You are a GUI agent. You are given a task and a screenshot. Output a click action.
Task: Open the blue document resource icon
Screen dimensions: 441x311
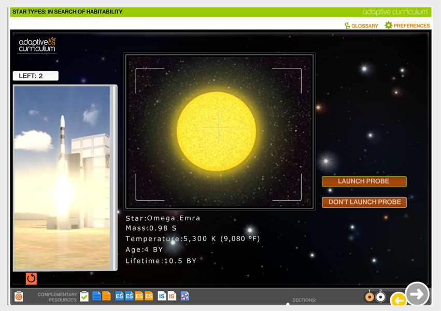96,296
